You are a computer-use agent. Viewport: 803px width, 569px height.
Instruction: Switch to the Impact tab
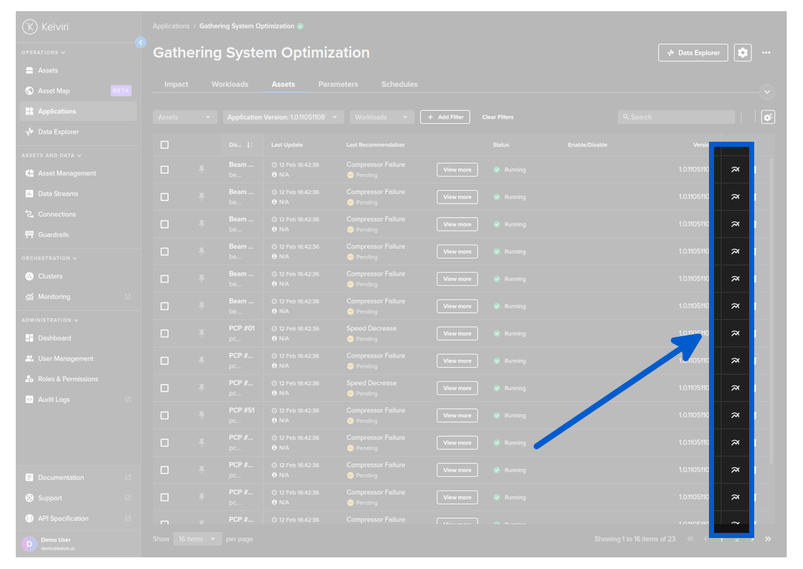click(176, 84)
